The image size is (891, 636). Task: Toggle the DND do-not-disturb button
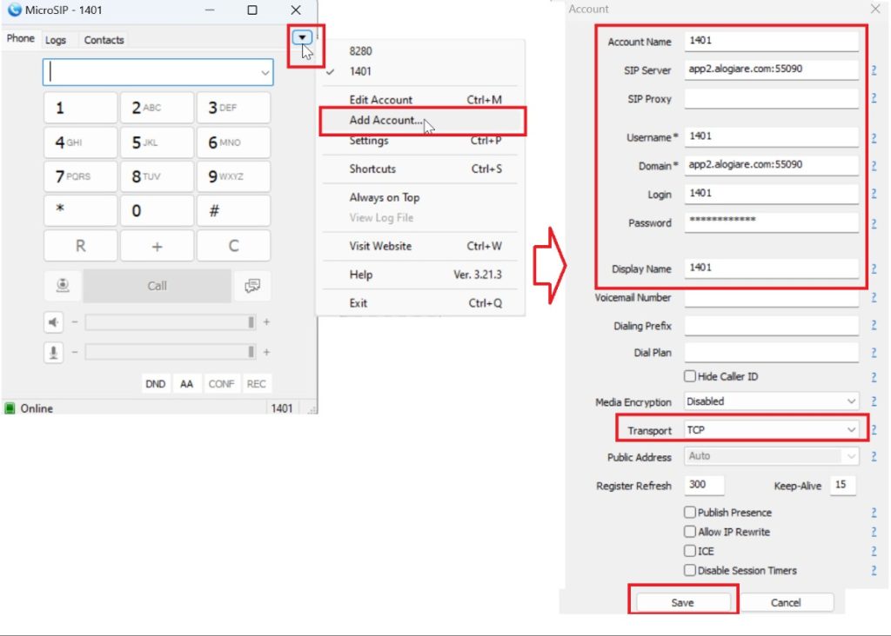click(x=155, y=383)
